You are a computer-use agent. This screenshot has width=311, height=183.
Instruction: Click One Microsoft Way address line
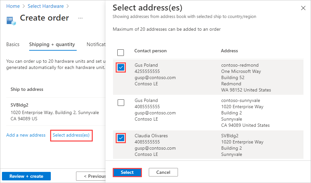[x=241, y=72]
